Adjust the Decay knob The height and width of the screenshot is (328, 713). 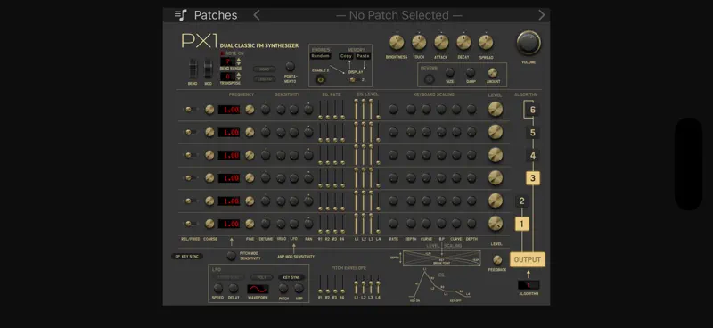point(463,42)
